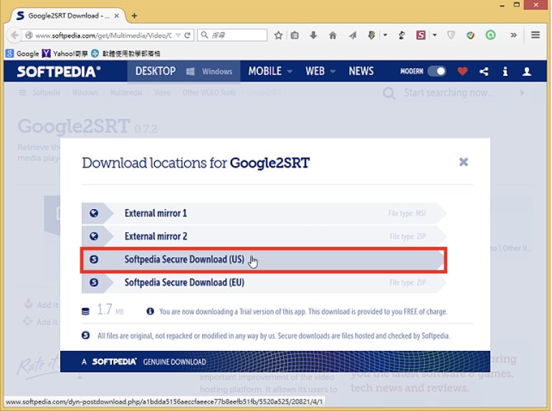
Task: Open the bookmarks list clipboard icon
Action: point(295,35)
